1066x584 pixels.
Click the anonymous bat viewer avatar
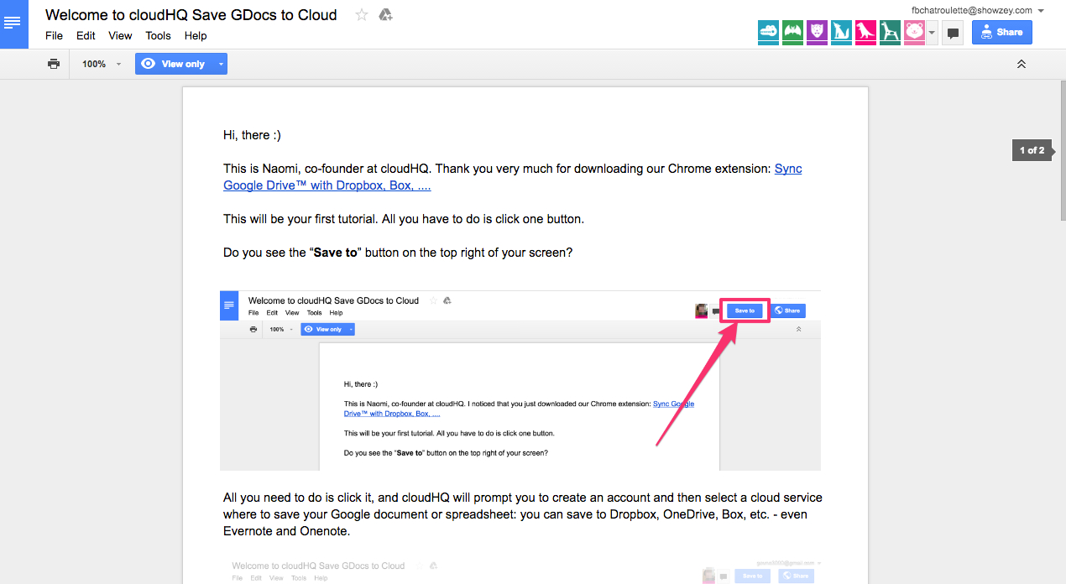793,33
